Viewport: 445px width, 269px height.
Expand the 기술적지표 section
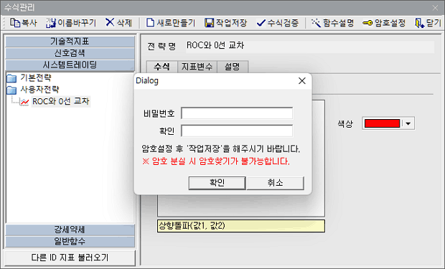point(70,42)
